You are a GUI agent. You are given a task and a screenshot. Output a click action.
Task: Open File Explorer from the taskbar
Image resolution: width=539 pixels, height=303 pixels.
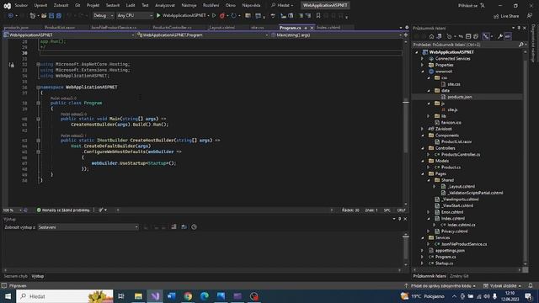(x=138, y=296)
